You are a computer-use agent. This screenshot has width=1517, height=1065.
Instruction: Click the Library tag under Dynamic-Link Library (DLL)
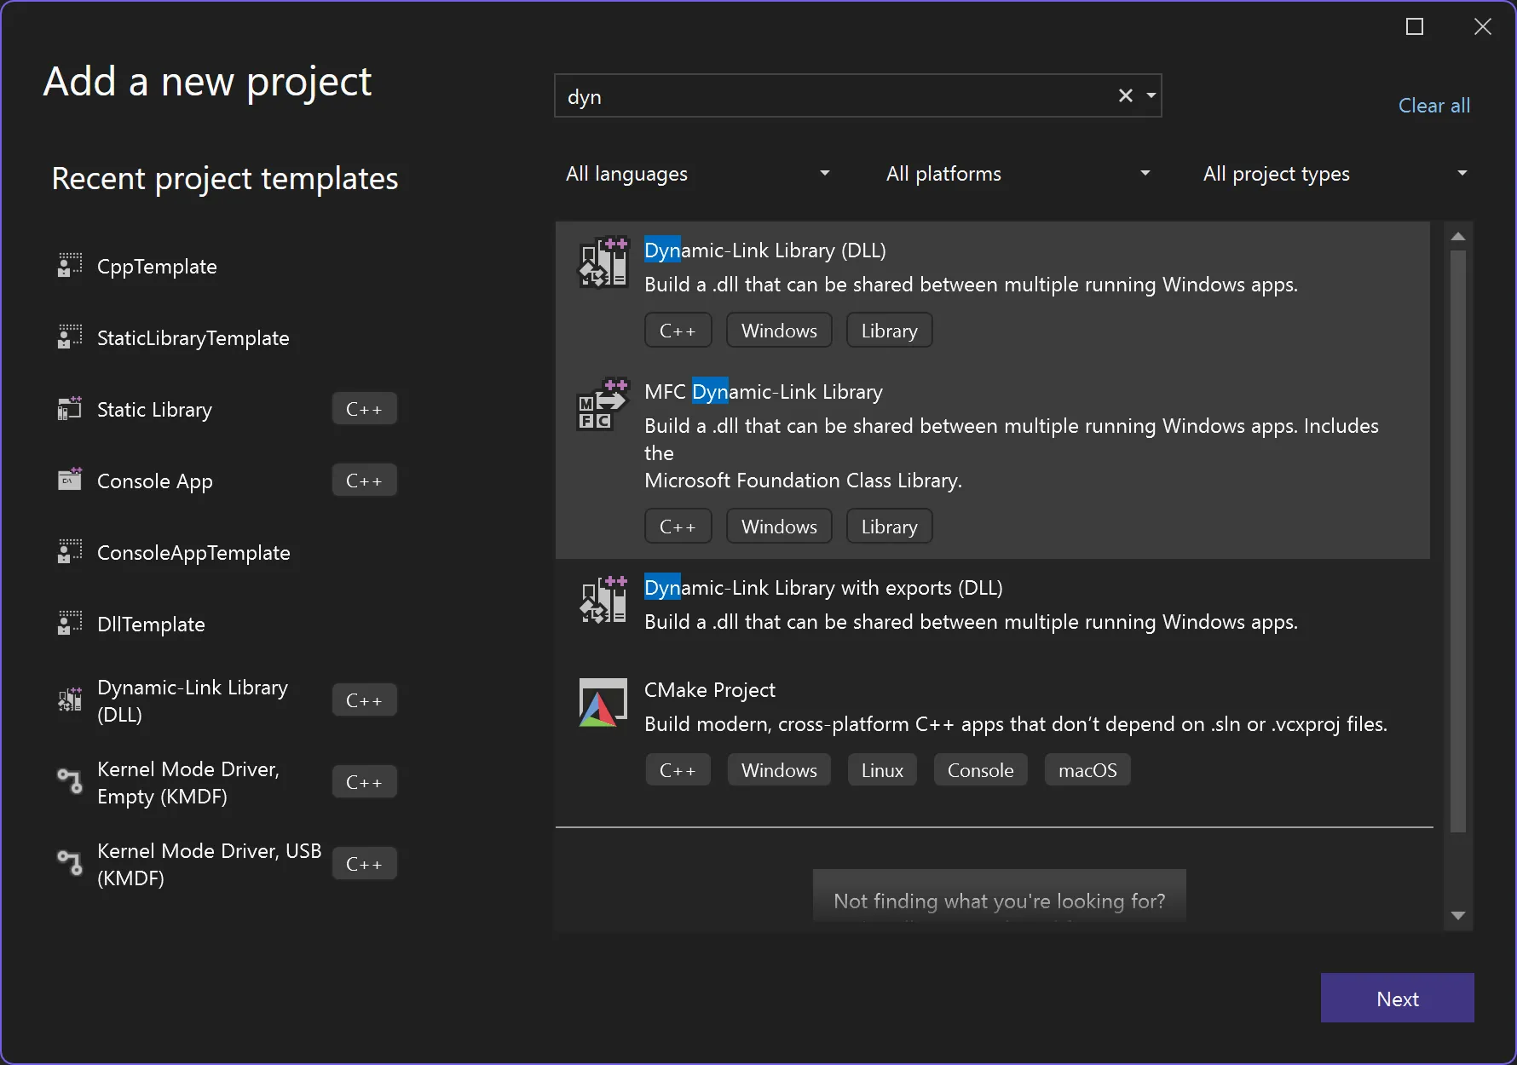[x=889, y=331]
